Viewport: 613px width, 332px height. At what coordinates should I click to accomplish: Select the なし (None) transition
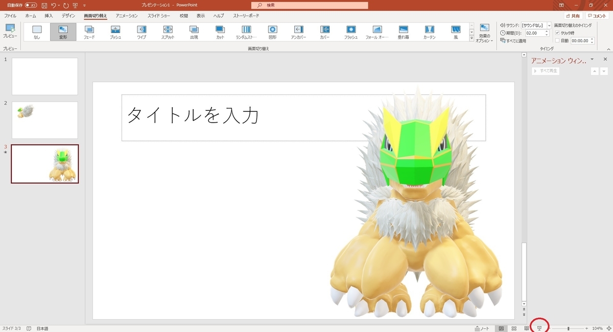37,32
